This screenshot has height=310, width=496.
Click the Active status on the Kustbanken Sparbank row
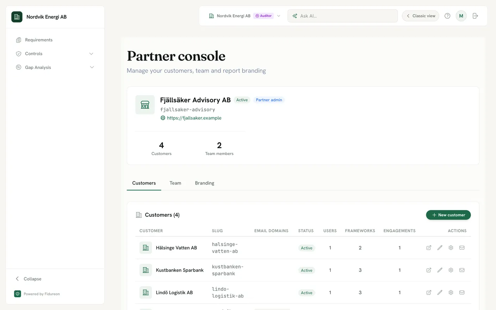307,270
